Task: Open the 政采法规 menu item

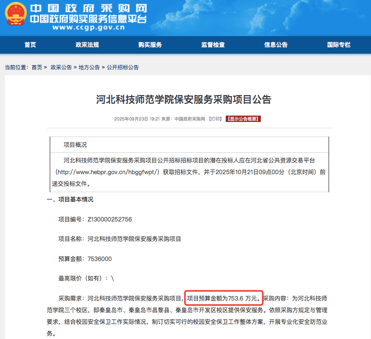Action: [87, 45]
